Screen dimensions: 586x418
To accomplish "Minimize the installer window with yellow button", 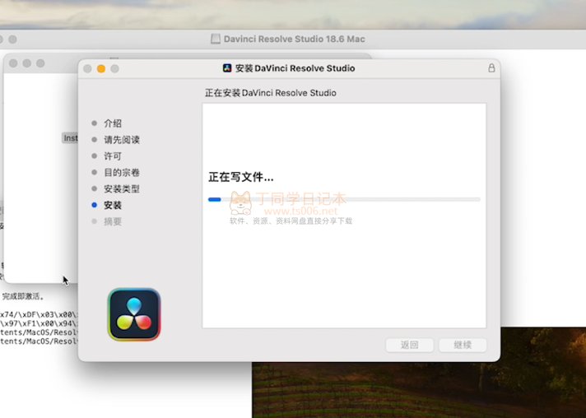I will [x=101, y=69].
